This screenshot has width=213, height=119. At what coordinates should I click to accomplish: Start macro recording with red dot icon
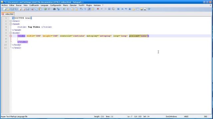[x=98, y=9]
